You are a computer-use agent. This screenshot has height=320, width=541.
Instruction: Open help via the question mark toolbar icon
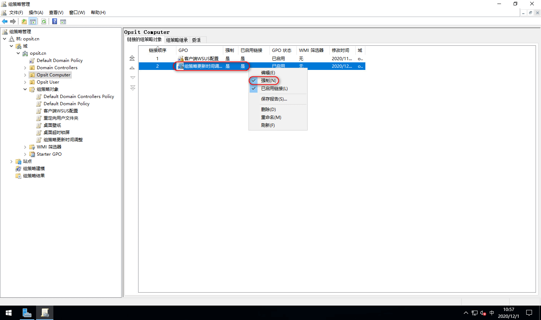54,21
